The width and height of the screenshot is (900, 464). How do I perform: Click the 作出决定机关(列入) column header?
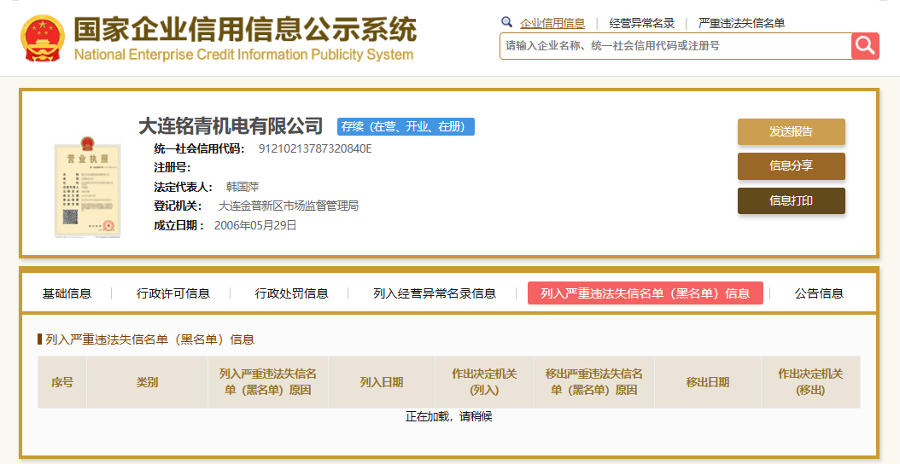point(484,382)
